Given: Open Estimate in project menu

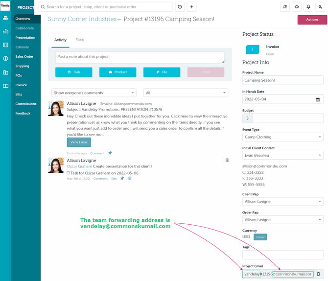Looking at the screenshot, I should (22, 47).
